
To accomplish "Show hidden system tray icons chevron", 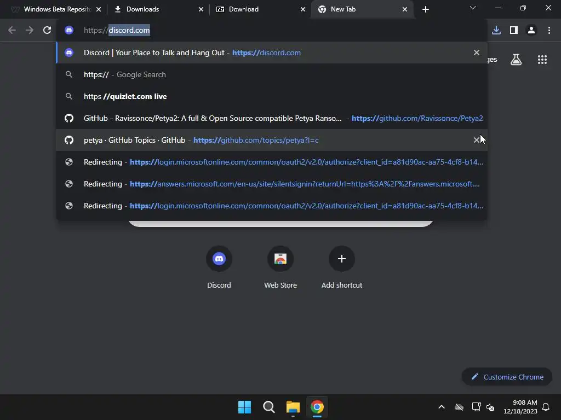I will 442,407.
